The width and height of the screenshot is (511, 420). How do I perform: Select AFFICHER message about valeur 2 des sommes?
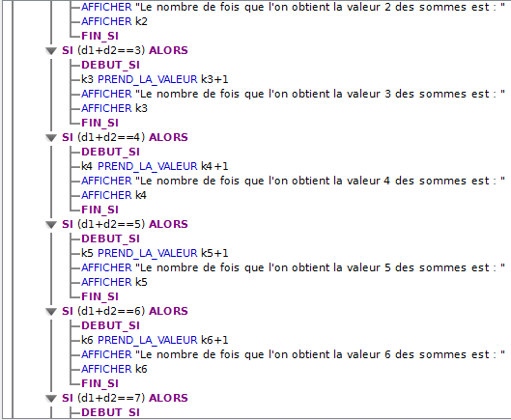click(x=294, y=7)
